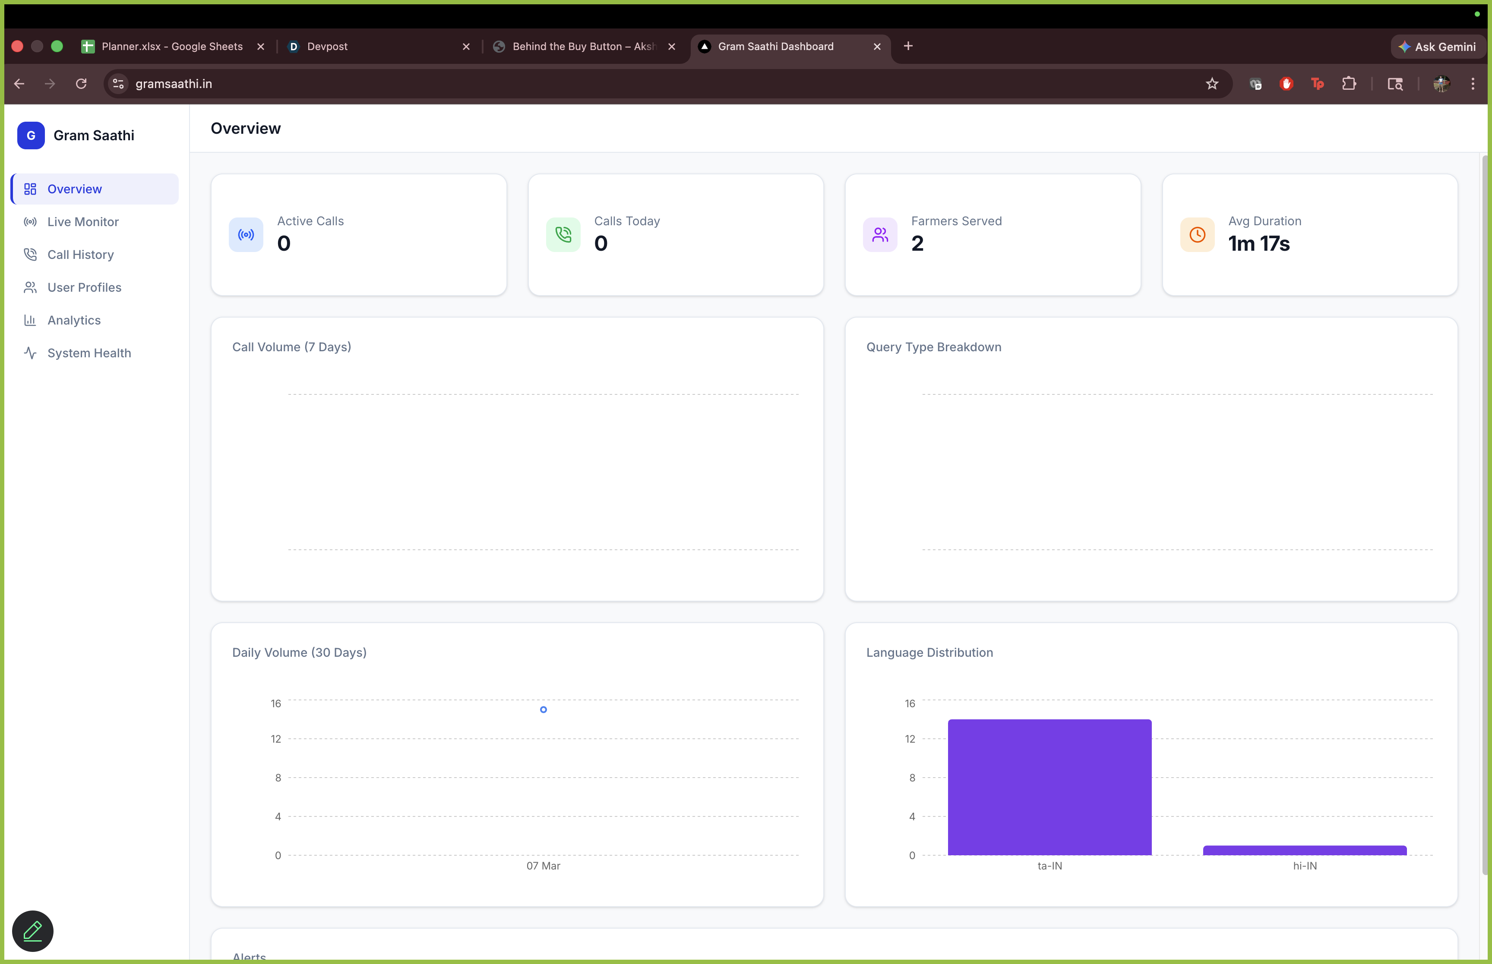Bookmark this page with star icon
This screenshot has height=964, width=1492.
(x=1212, y=84)
